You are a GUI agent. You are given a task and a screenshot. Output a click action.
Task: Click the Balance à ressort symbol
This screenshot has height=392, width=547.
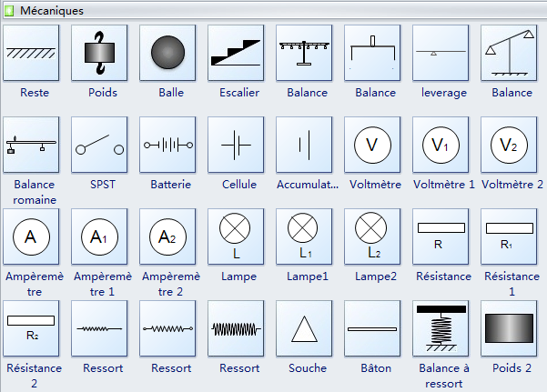tap(441, 328)
